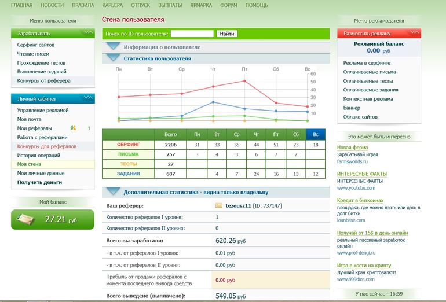Collapse the Личный кабинет panel using its chevron icon
This screenshot has width=446, height=302.
[88, 98]
